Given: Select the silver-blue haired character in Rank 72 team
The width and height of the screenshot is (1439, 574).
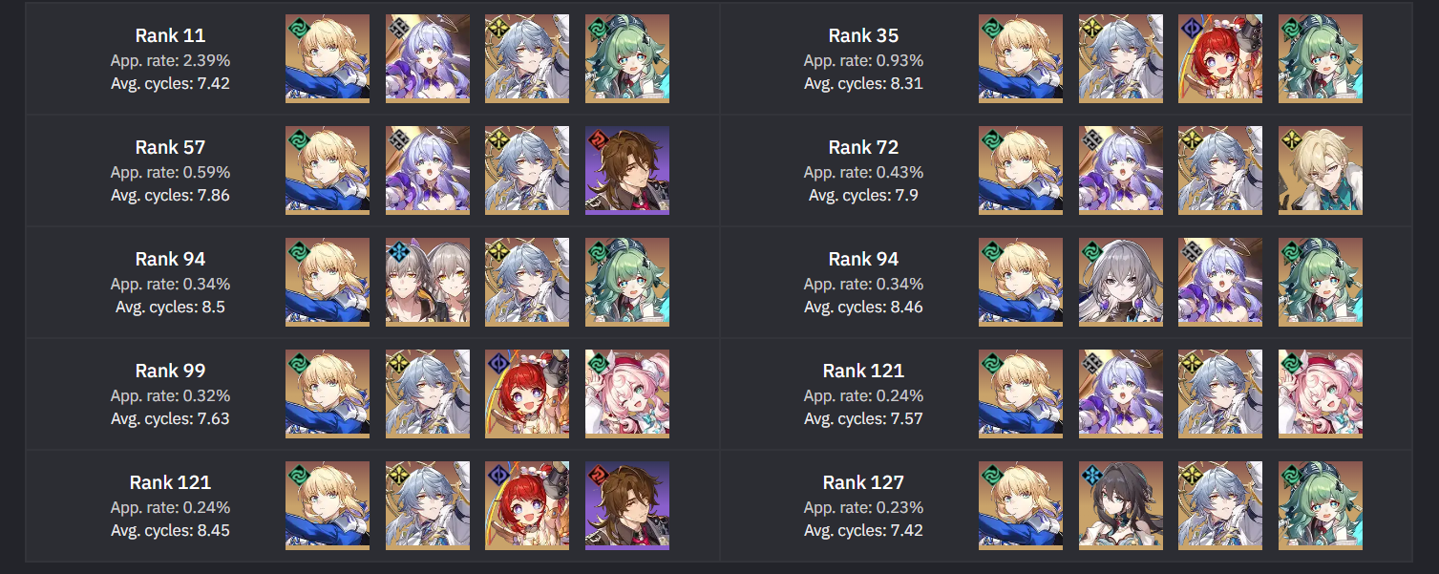Looking at the screenshot, I should tap(1220, 170).
